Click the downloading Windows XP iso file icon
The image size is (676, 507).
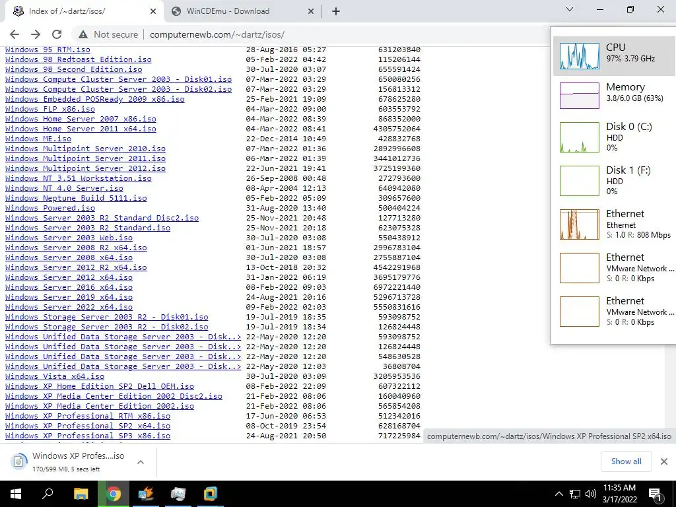18,461
